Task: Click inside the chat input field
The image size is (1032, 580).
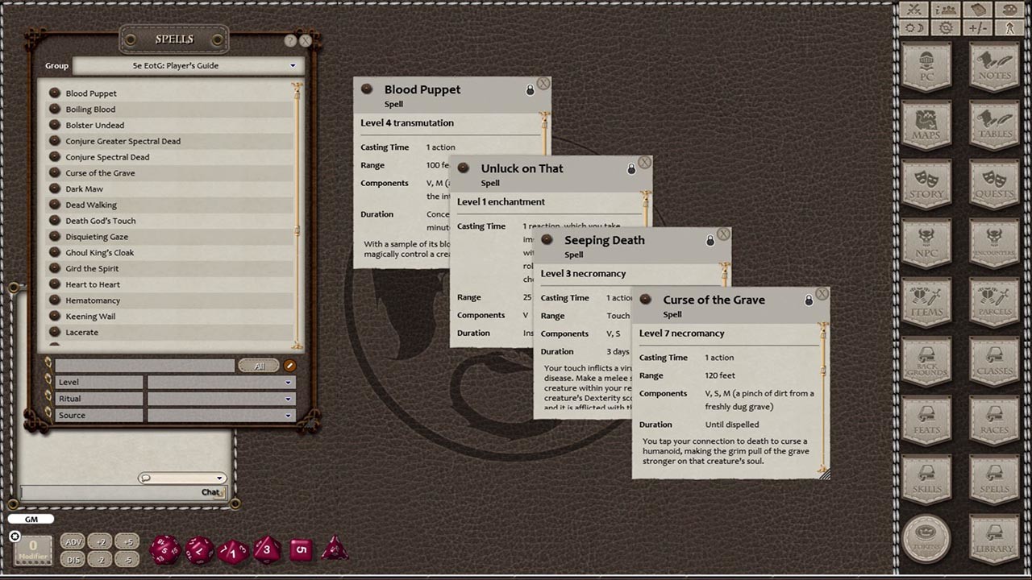Action: point(121,491)
